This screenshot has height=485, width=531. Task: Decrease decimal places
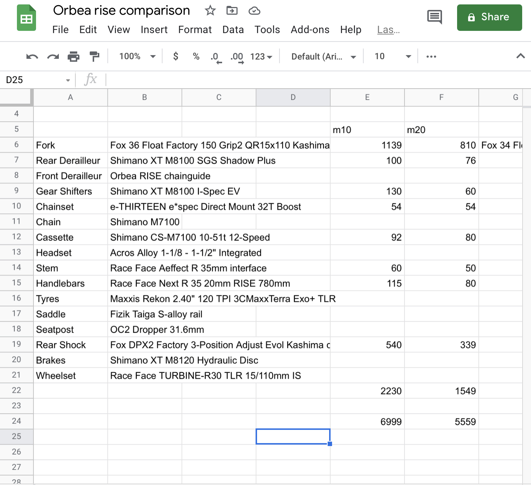pyautogui.click(x=216, y=57)
